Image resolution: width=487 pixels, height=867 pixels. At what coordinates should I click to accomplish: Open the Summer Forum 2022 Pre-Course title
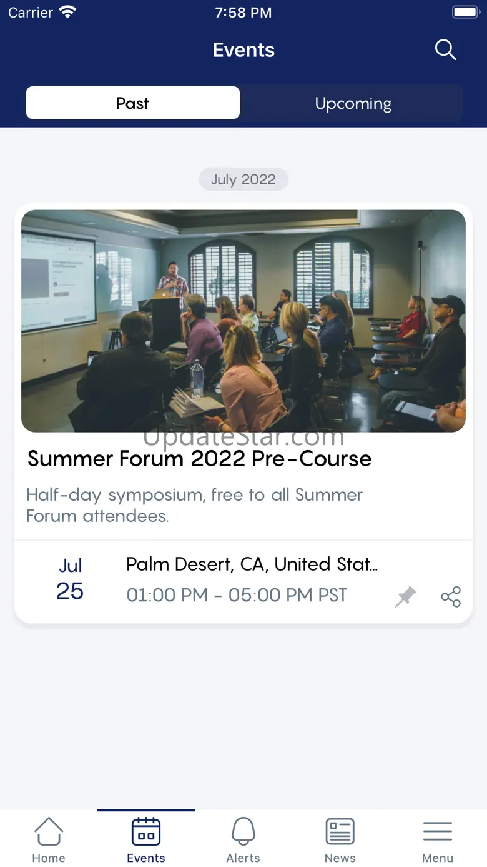[x=199, y=459]
